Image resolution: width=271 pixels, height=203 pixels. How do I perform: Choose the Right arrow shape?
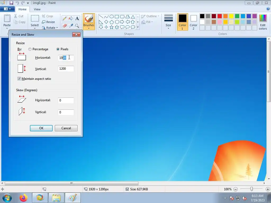(x=122, y=22)
